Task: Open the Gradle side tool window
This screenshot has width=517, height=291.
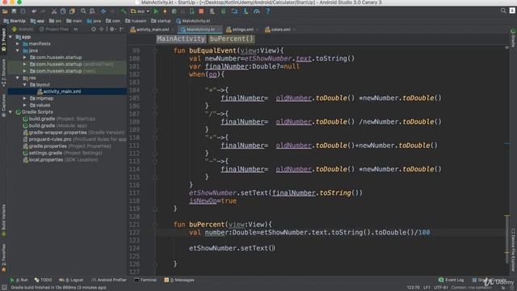Action: [x=513, y=38]
